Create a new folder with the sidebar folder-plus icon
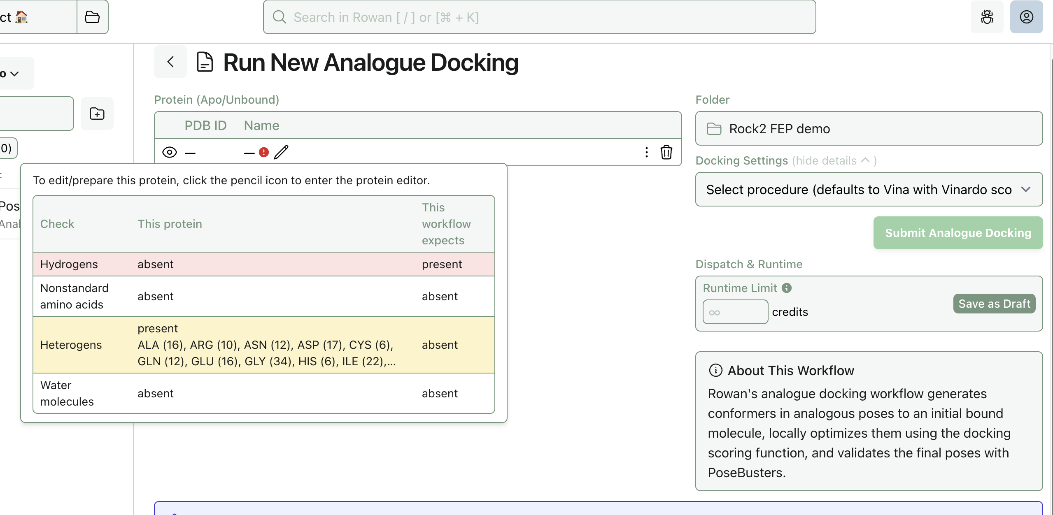This screenshot has height=515, width=1053. [x=97, y=114]
